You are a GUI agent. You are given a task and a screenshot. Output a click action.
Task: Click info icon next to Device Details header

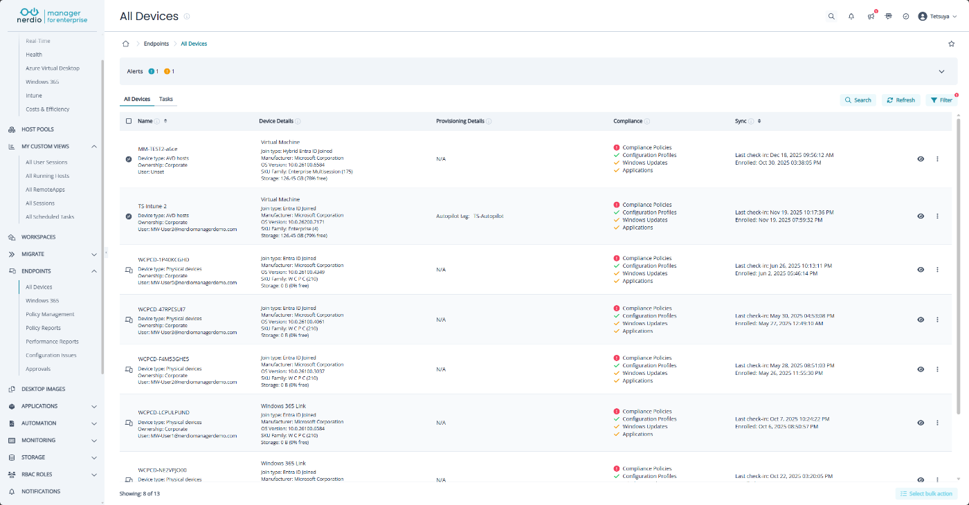(298, 121)
